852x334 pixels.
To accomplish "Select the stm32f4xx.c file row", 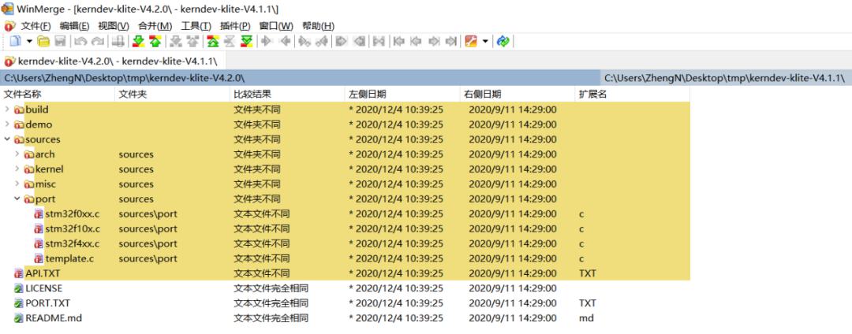I will pyautogui.click(x=345, y=243).
